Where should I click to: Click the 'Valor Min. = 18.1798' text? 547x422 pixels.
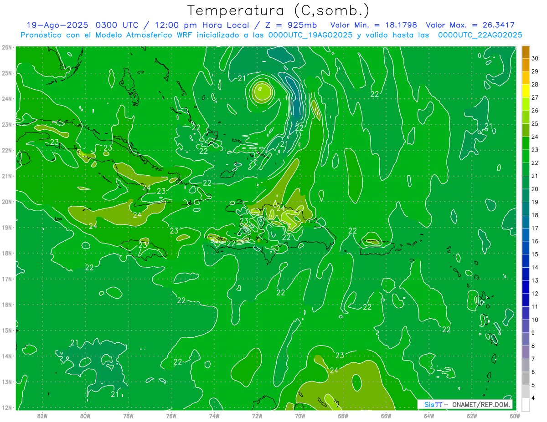374,25
